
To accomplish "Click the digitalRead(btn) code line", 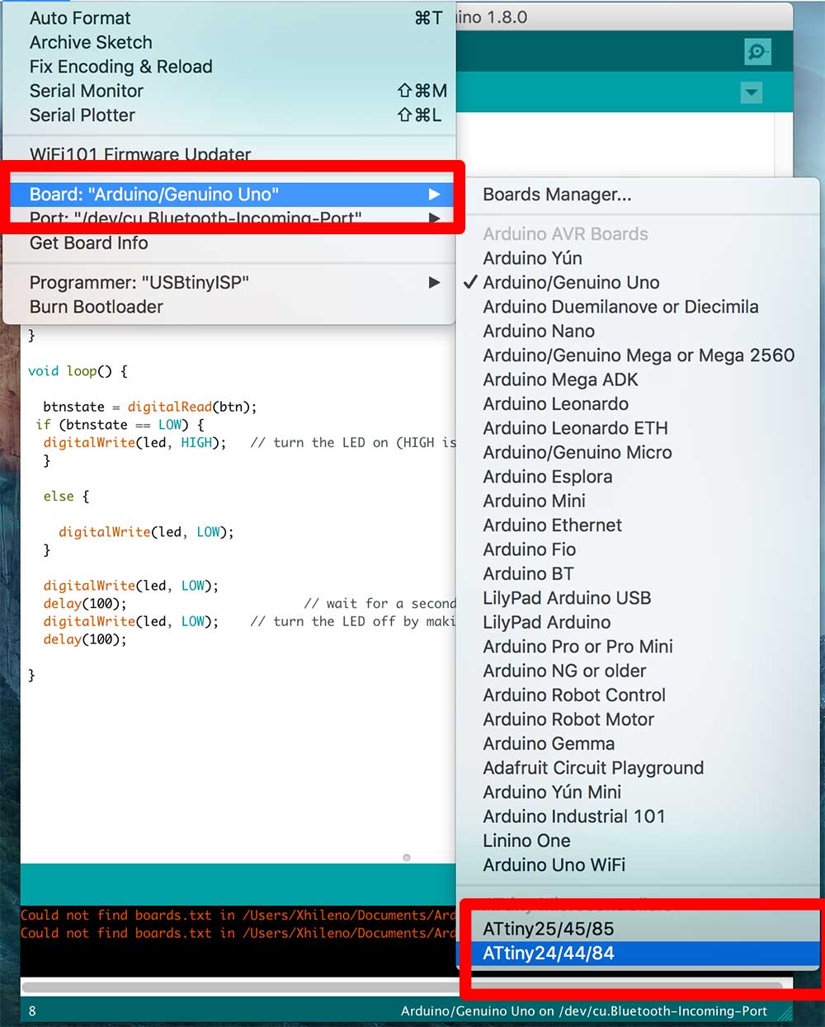I will 149,407.
